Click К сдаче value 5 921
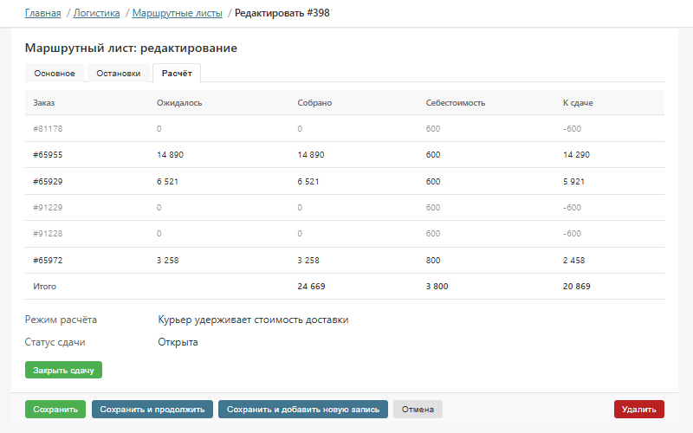 point(573,182)
